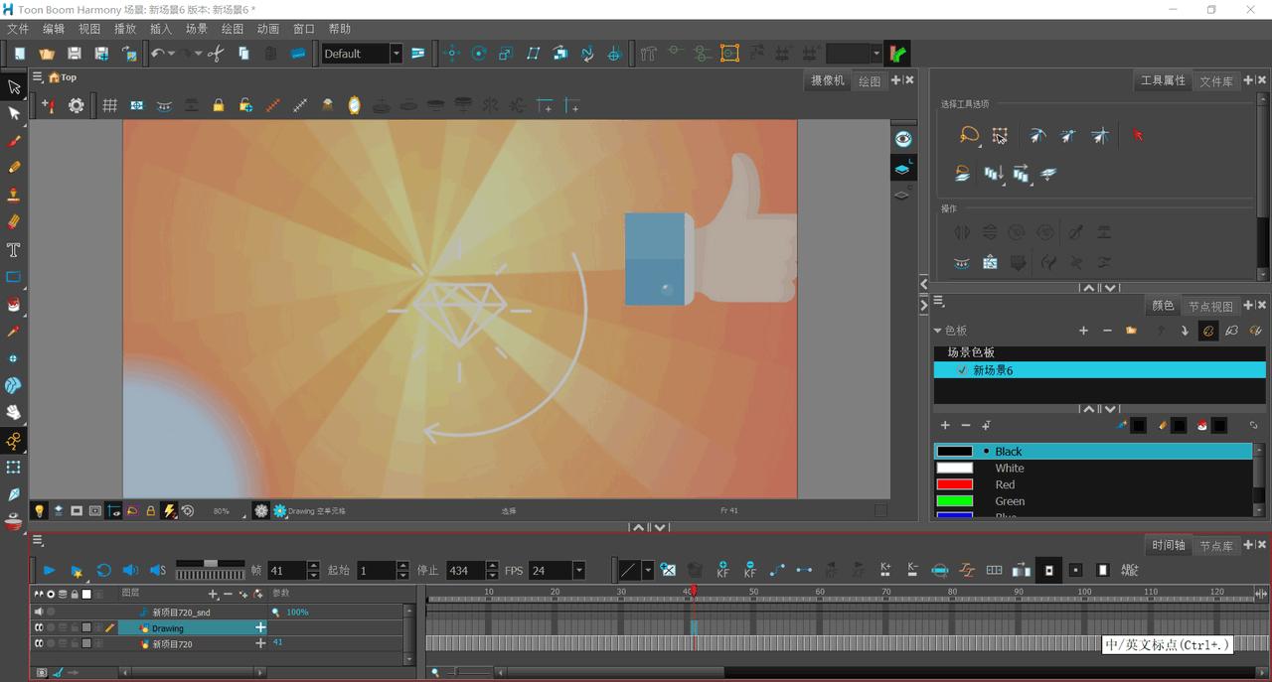Click the Loop playback icon
Viewport: 1272px width, 682px height.
(x=103, y=570)
